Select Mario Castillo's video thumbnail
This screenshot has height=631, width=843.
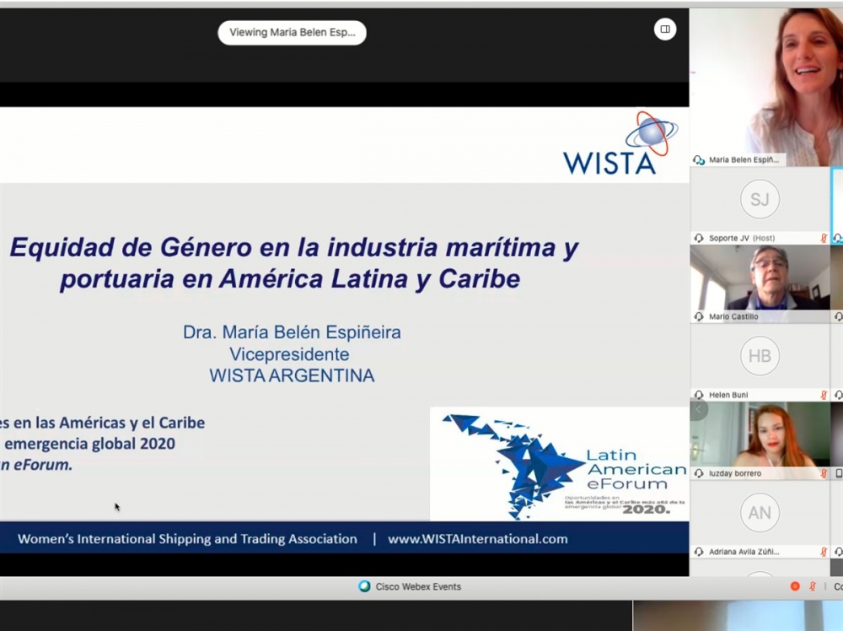[760, 284]
